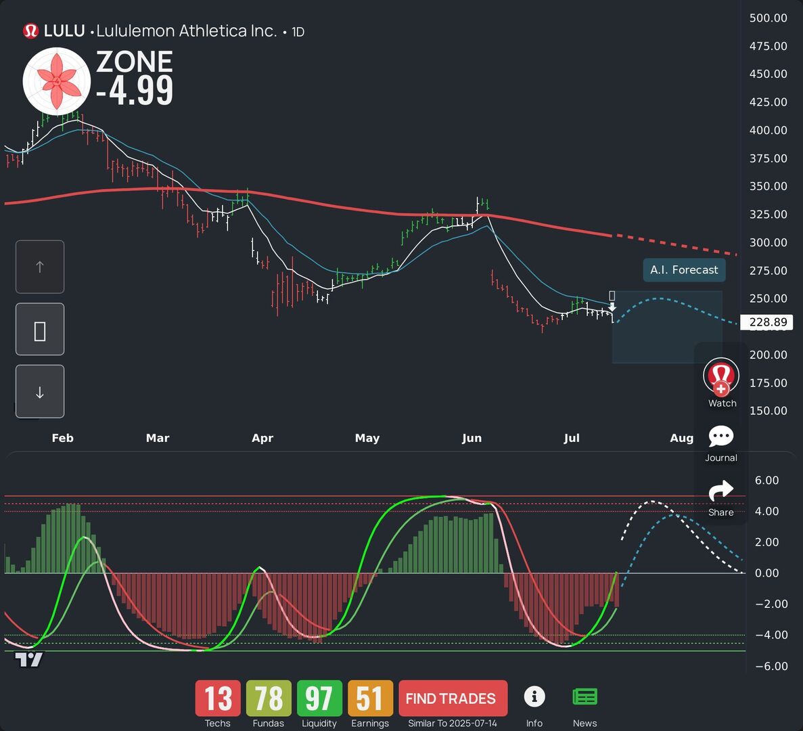Image resolution: width=803 pixels, height=731 pixels.
Task: Click the Jul label on time axis
Action: pyautogui.click(x=572, y=438)
